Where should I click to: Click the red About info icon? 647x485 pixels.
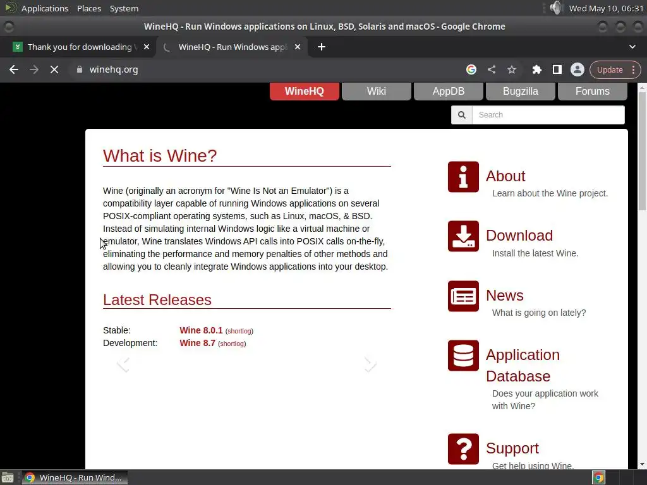(x=463, y=177)
